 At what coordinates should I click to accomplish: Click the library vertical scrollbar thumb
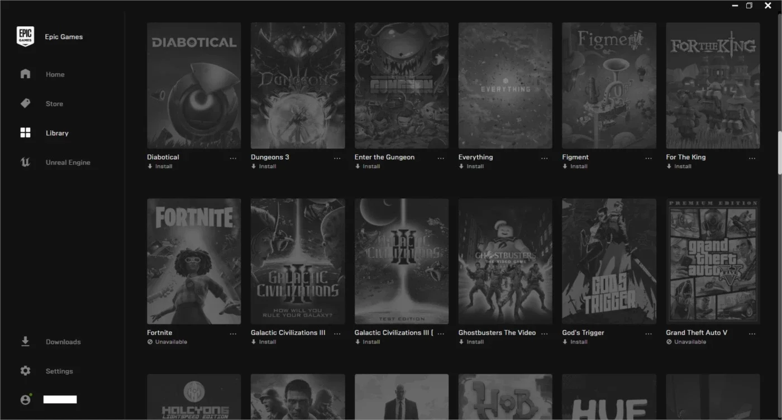point(780,153)
